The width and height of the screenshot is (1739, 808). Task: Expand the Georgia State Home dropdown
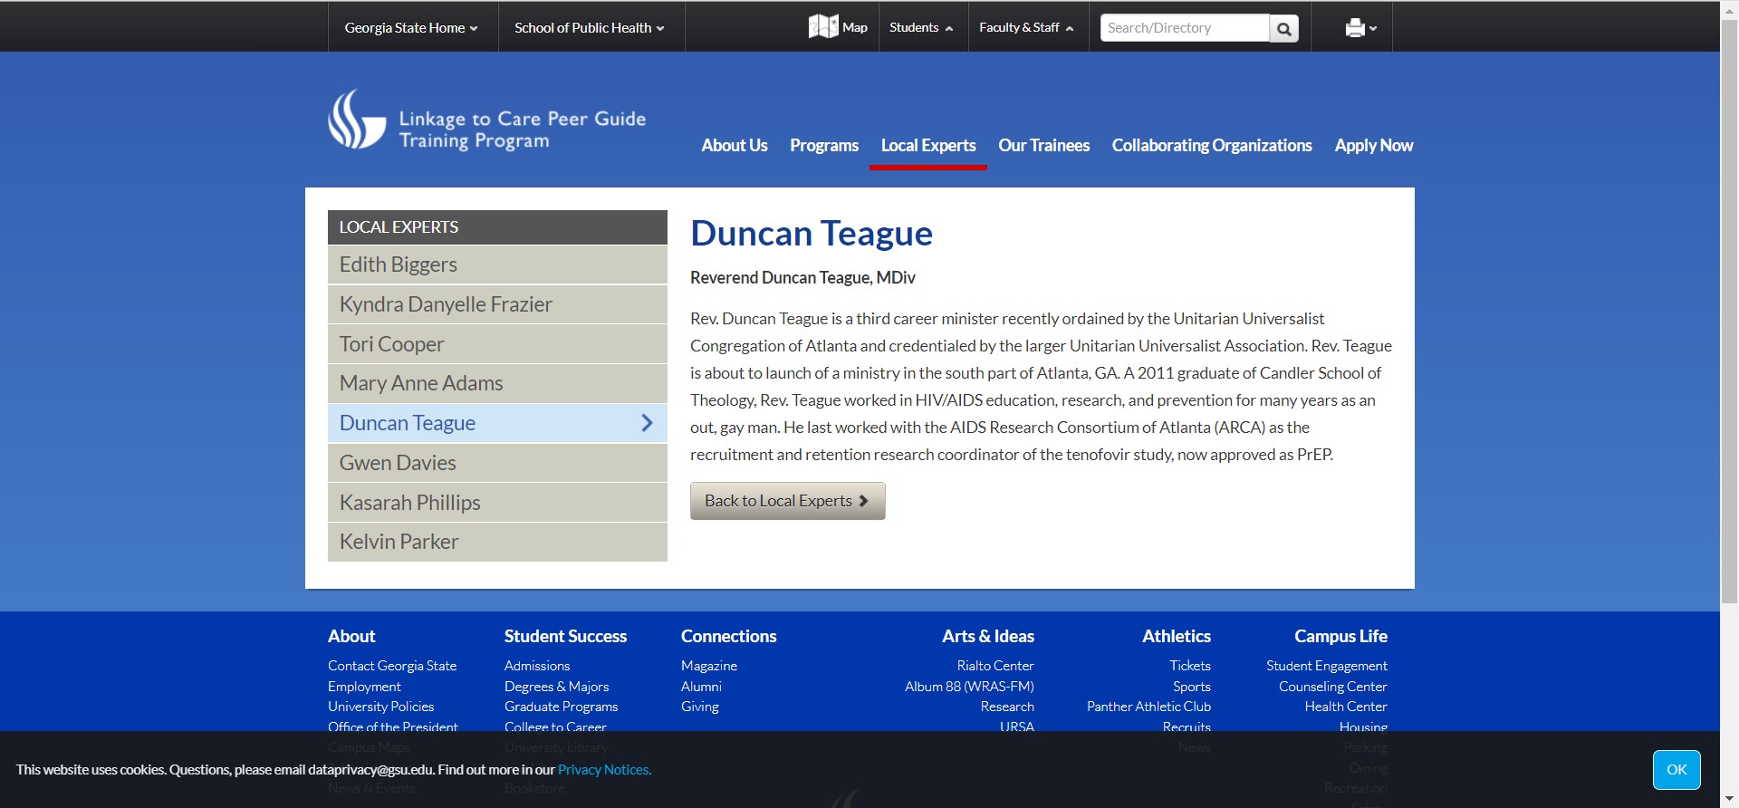pos(410,28)
